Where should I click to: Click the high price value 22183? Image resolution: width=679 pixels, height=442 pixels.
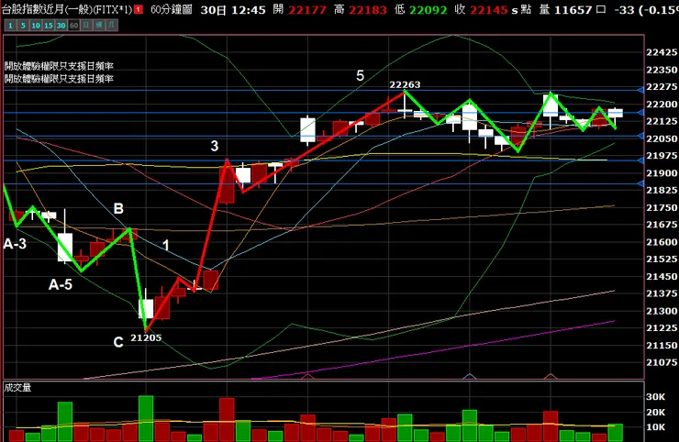coord(368,9)
